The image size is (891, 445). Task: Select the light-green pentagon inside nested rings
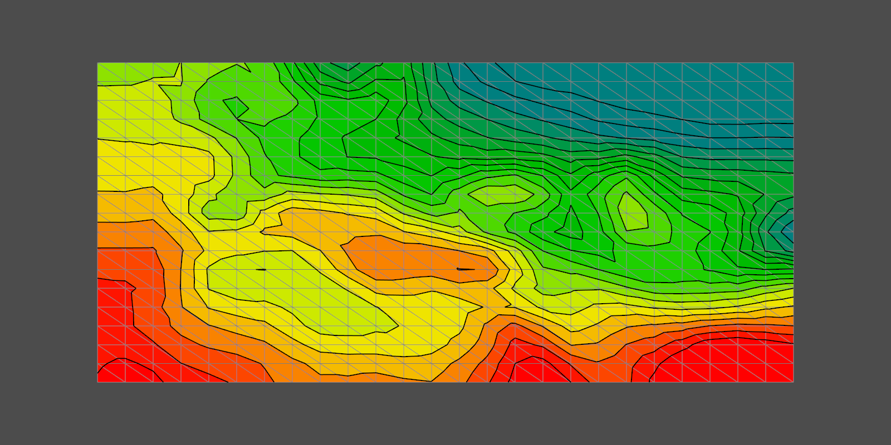tap(633, 213)
